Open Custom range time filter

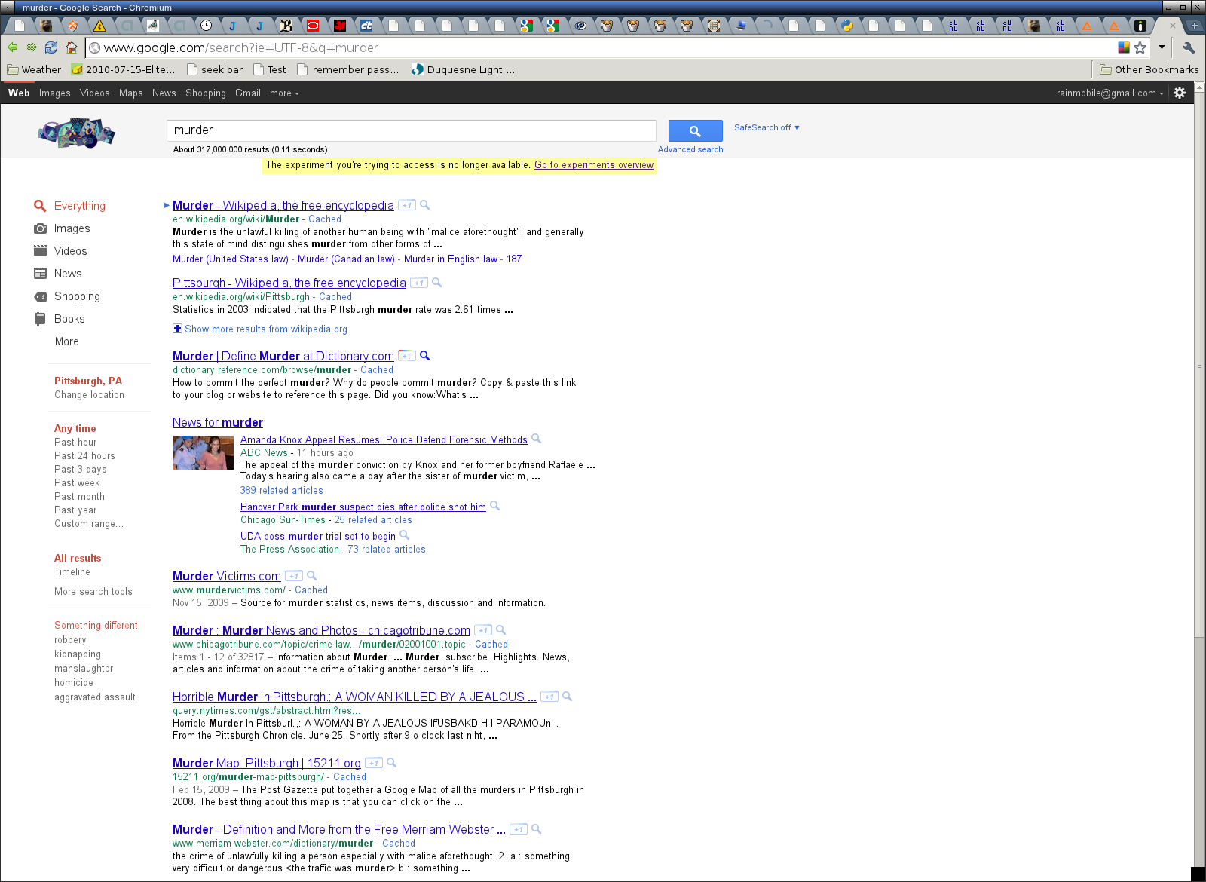point(89,524)
